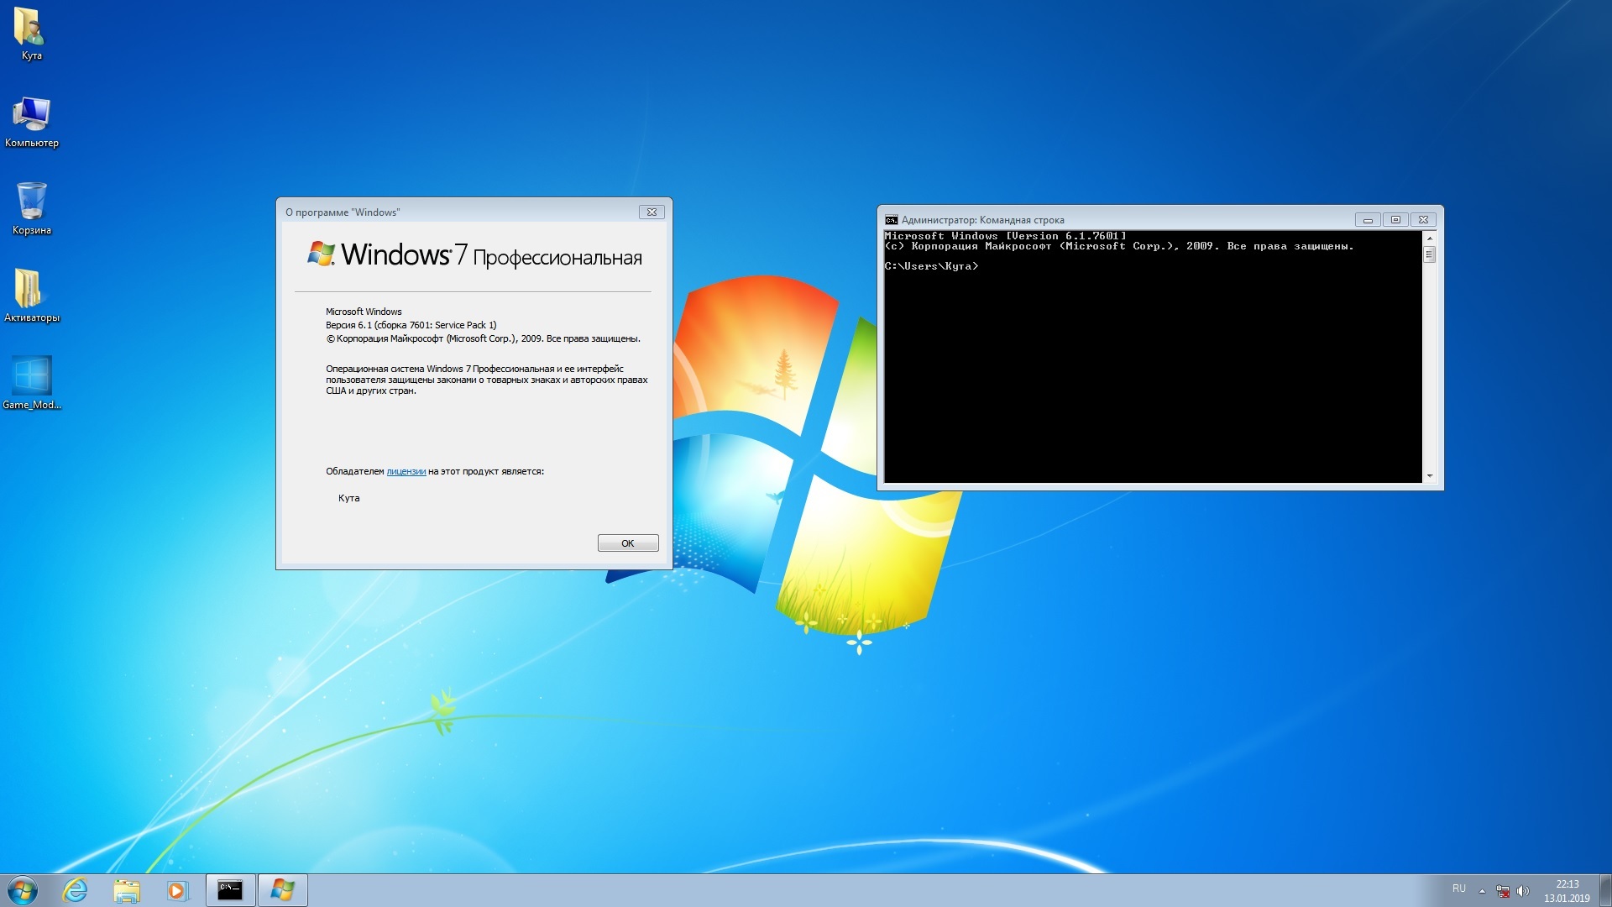
Task: Click Command Prompt scrollbar down arrow
Action: point(1430,476)
